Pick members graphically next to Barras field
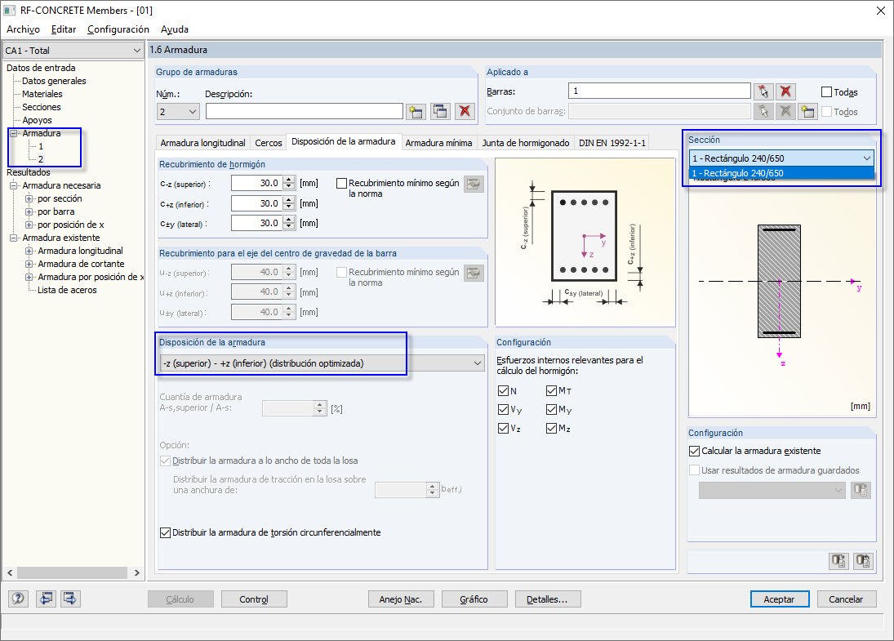The width and height of the screenshot is (894, 641). (763, 91)
